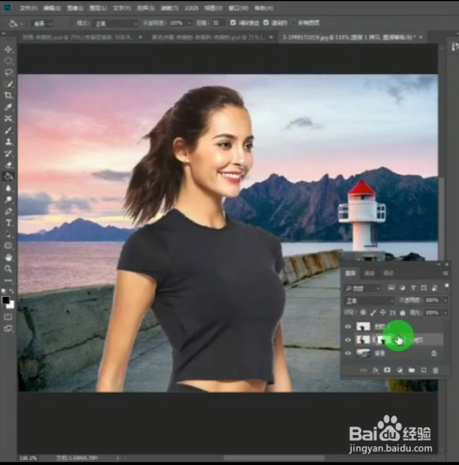Open the 窗口 (Window) menu
Image resolution: width=459 pixels, height=465 pixels.
[x=238, y=8]
